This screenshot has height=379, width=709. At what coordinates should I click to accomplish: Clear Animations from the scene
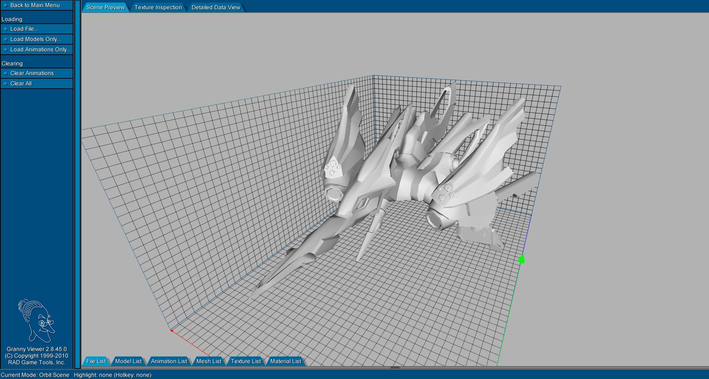point(37,73)
